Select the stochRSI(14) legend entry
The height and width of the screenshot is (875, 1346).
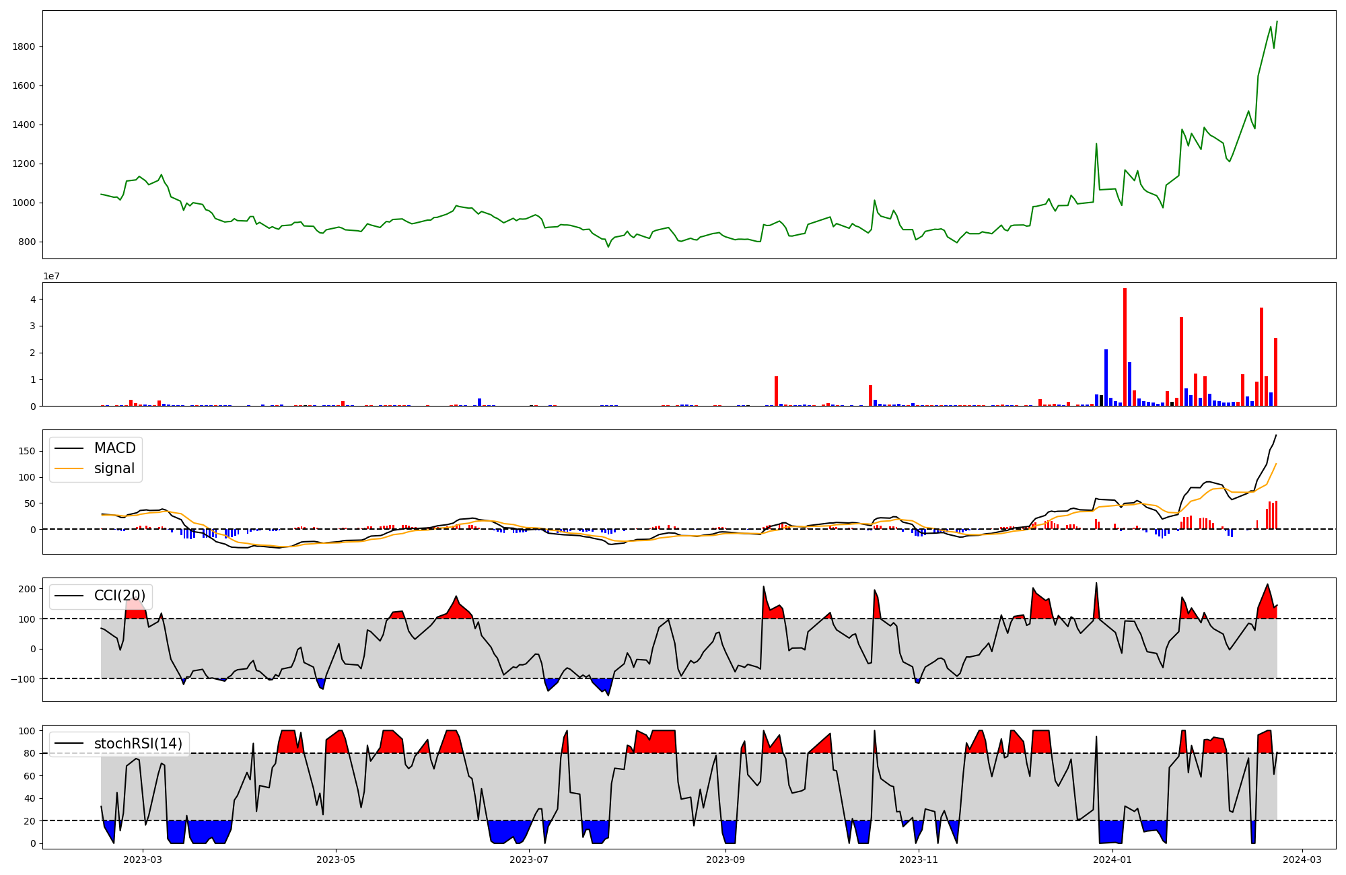(x=138, y=744)
